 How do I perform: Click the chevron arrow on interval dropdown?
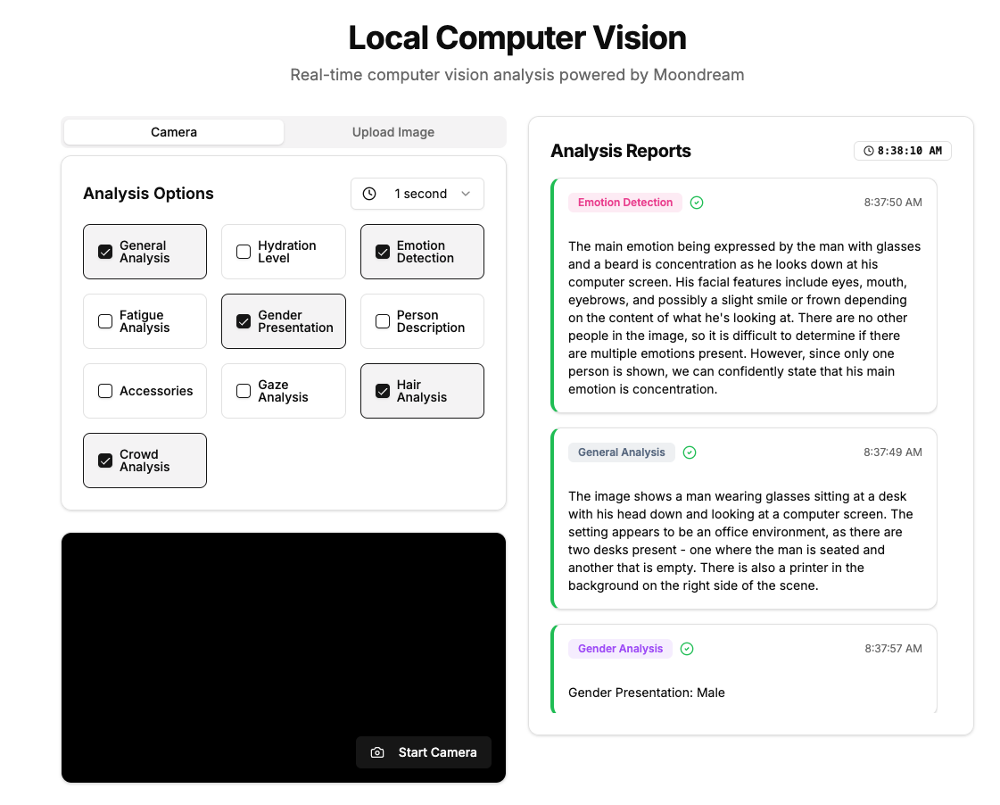466,194
